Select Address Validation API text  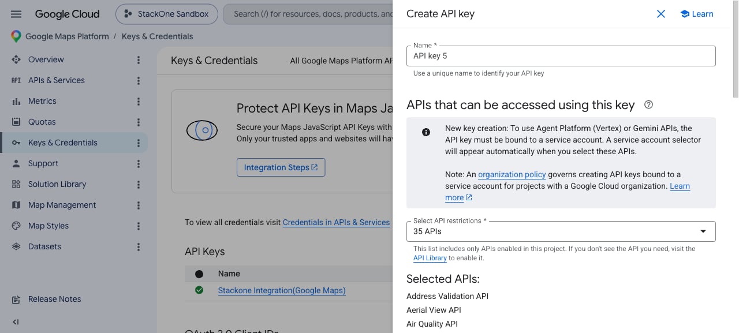click(447, 296)
